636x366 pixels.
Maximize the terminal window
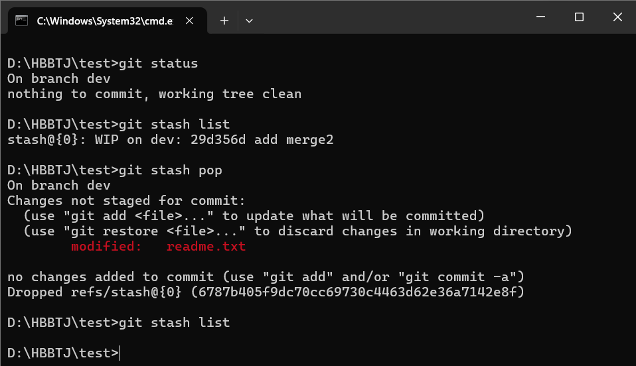point(579,17)
